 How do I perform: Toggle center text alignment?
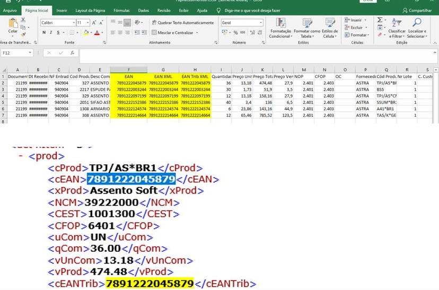coord(120,32)
